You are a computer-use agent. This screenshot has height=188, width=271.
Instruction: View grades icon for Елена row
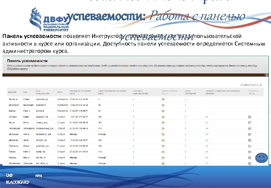pos(250,158)
